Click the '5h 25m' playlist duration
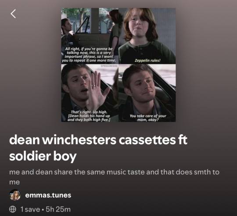 tap(58, 209)
